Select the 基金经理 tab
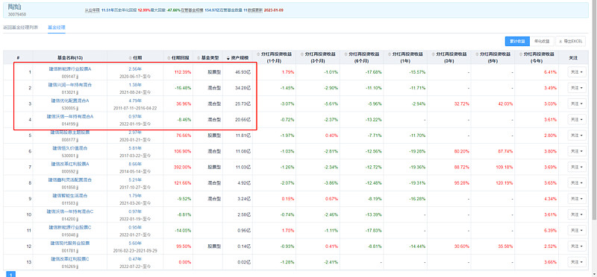 57,28
